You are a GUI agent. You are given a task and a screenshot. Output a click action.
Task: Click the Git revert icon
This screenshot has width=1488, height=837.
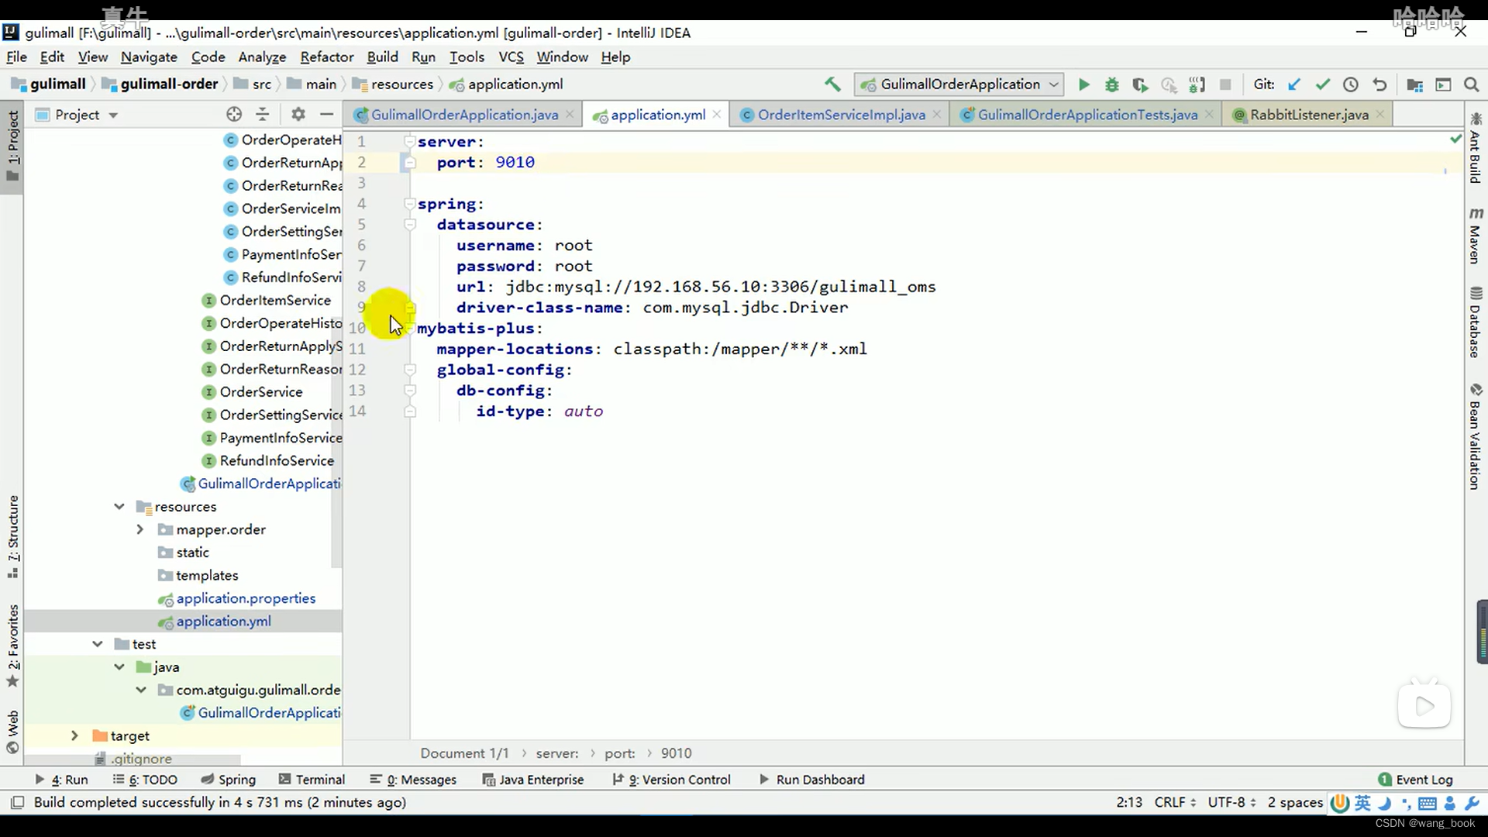[1379, 84]
